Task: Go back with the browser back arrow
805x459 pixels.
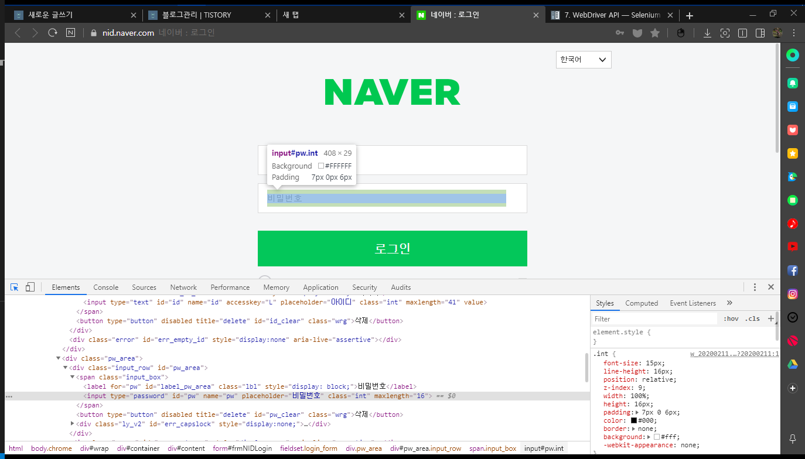Action: tap(18, 33)
